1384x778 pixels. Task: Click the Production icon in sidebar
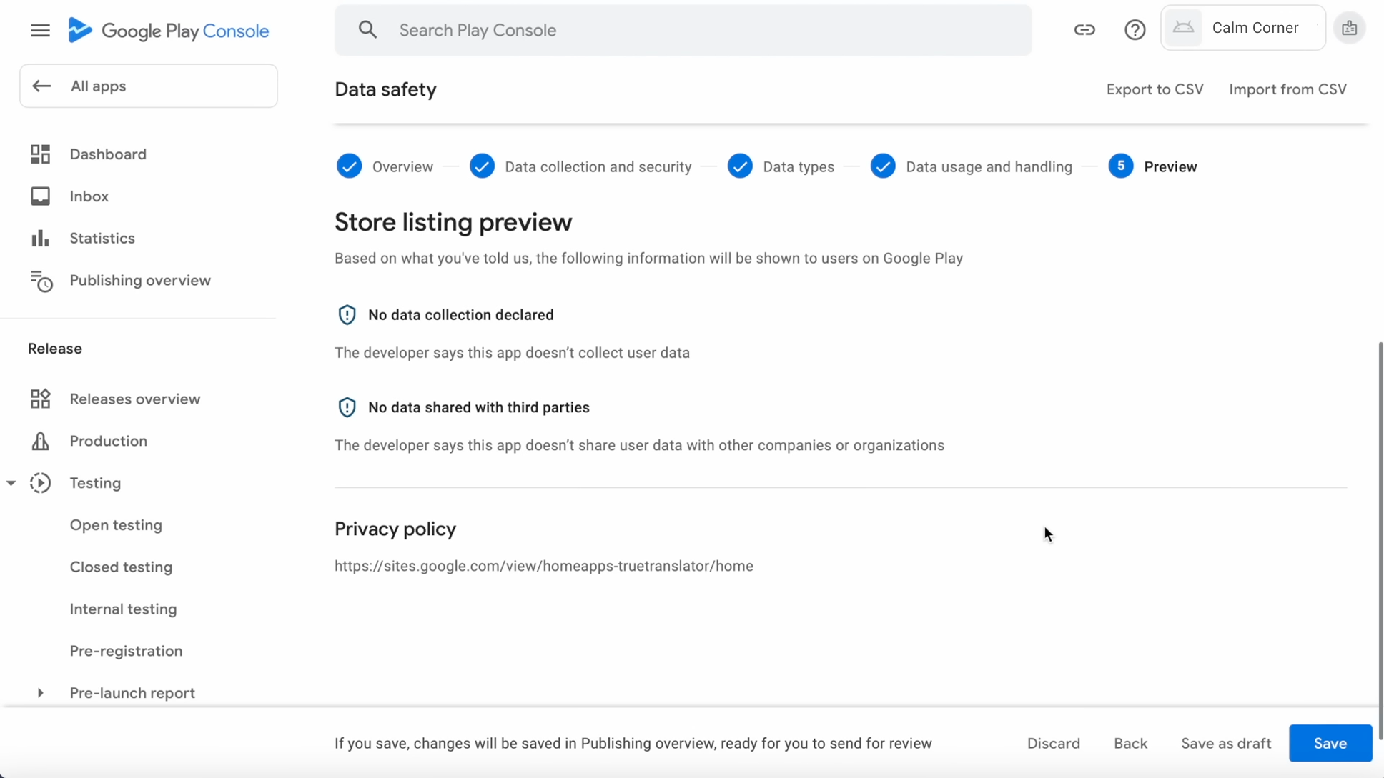[40, 442]
